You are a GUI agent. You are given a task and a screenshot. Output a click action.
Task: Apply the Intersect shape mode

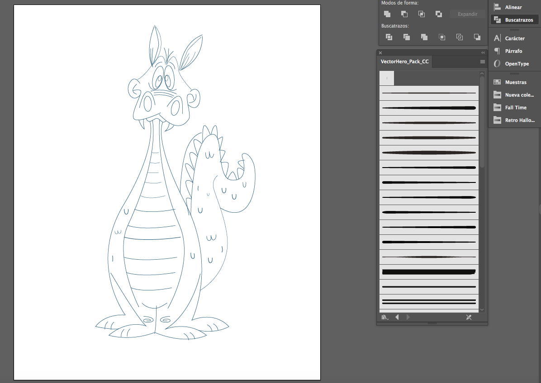pos(421,14)
